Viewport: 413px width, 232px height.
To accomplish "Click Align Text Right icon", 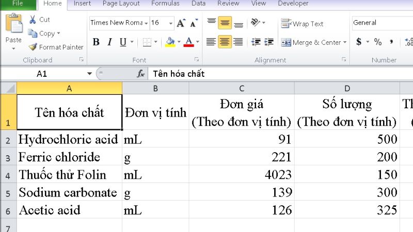I will point(238,42).
